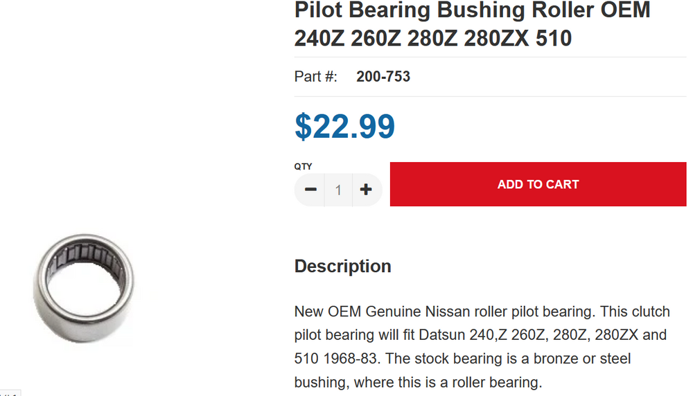Click the image counter box at bottom-left

[10, 393]
